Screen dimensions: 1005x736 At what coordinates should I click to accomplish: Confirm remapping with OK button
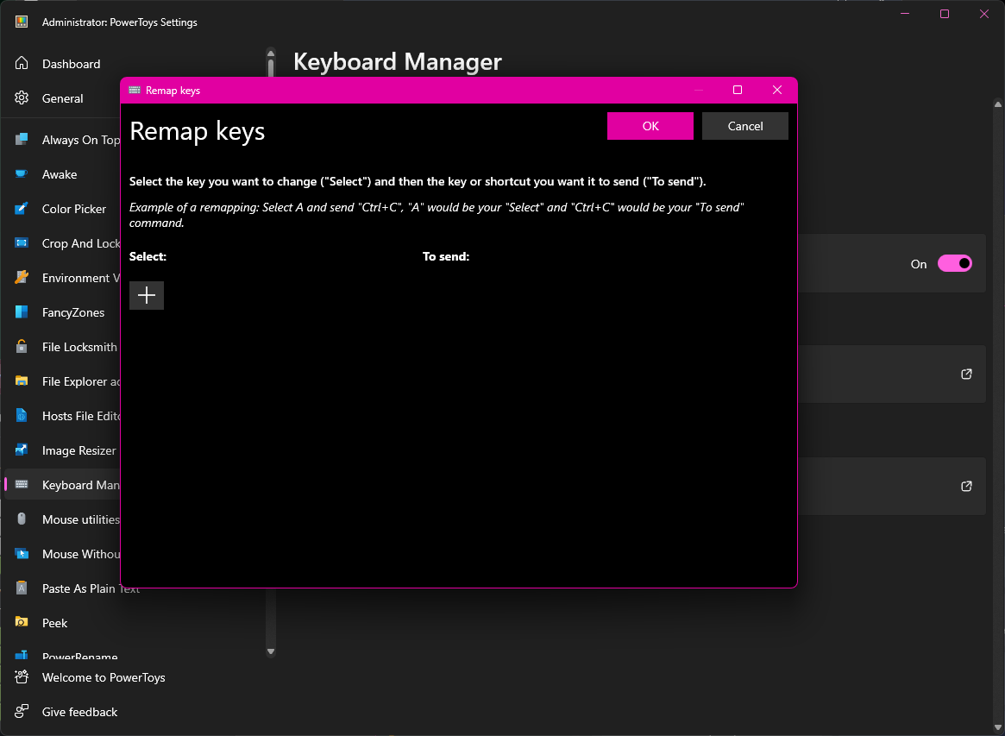click(650, 126)
